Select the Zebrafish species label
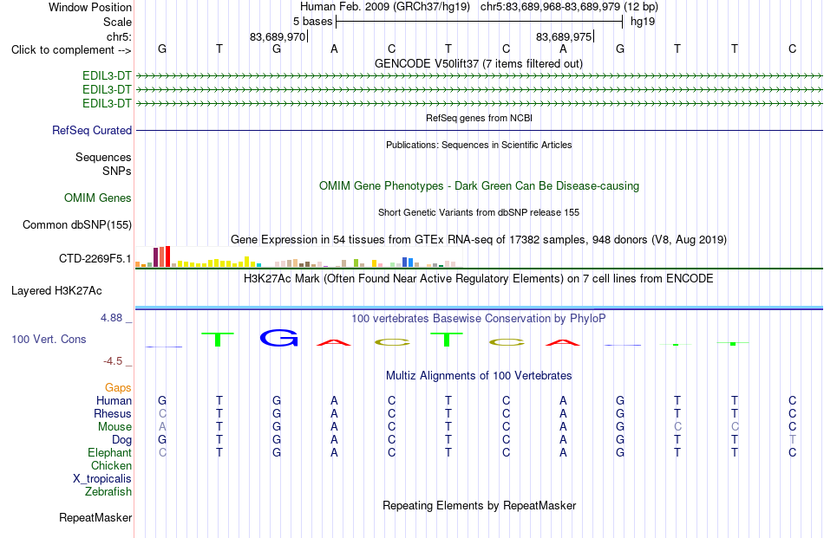Image resolution: width=824 pixels, height=538 pixels. pyautogui.click(x=108, y=492)
